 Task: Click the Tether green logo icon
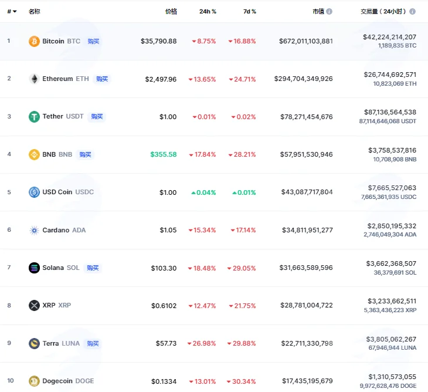coord(34,117)
